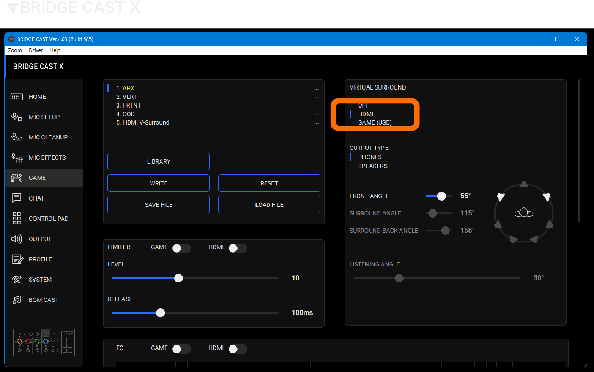This screenshot has height=372, width=594.
Task: Click the LIBRARY button
Action: click(x=159, y=162)
